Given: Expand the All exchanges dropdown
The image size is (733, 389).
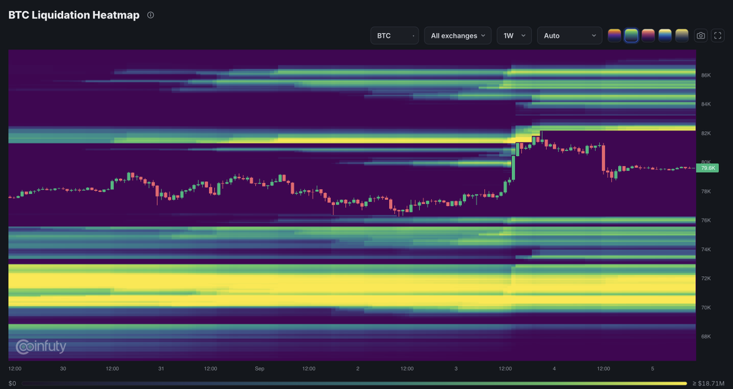Looking at the screenshot, I should [458, 35].
